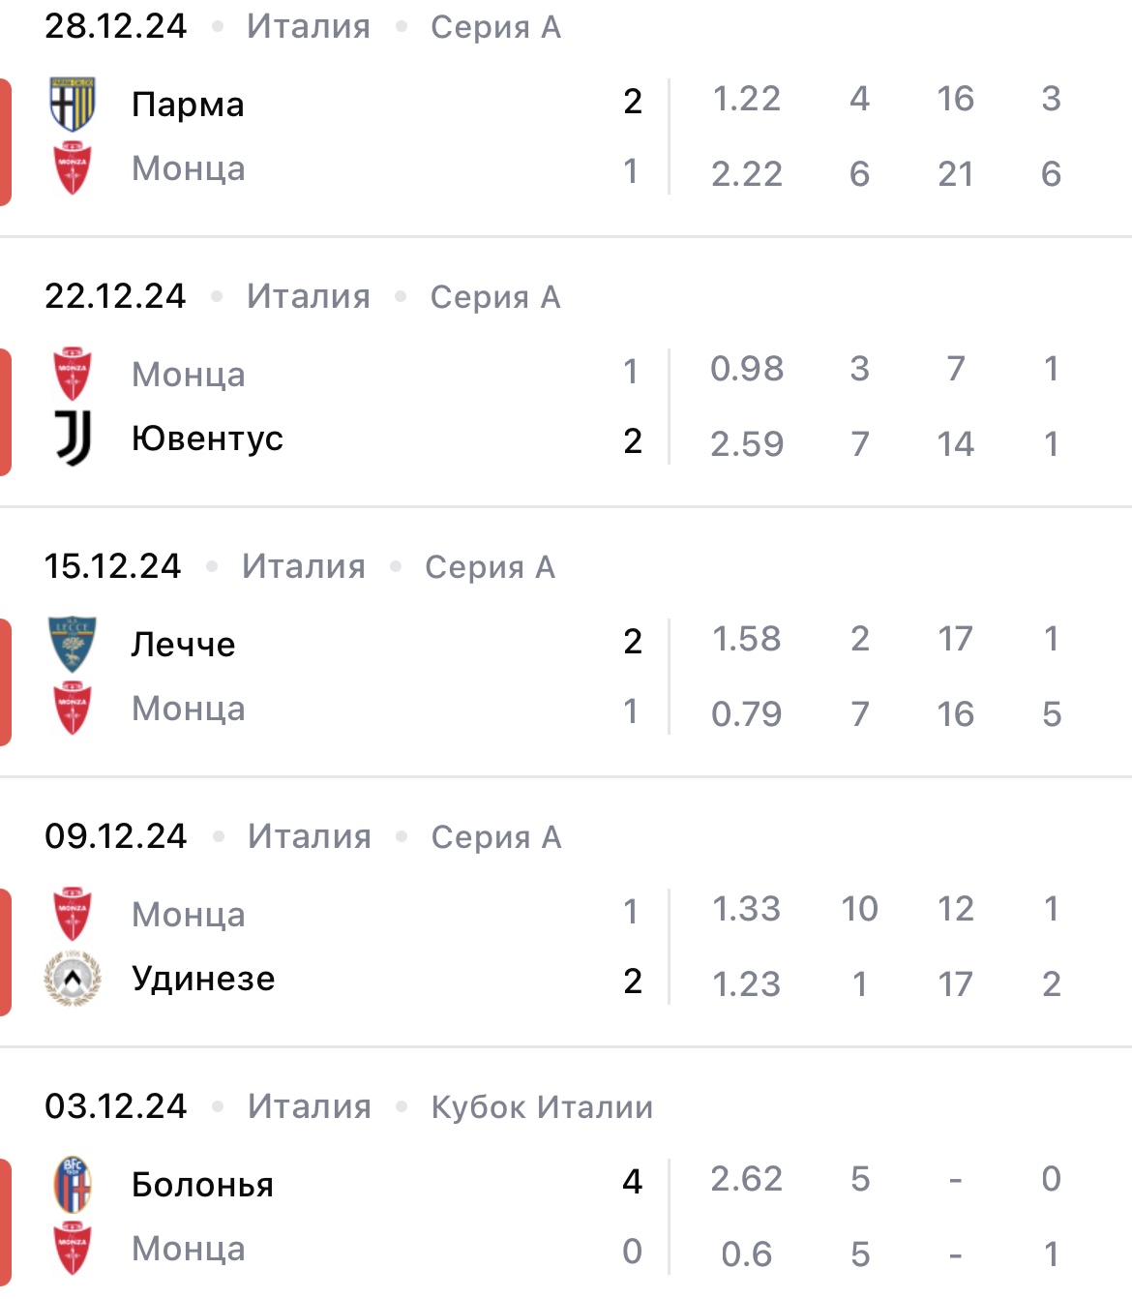The image size is (1132, 1299).
Task: Click Серия А label for the 28.12.24 match
Action: coord(495,27)
